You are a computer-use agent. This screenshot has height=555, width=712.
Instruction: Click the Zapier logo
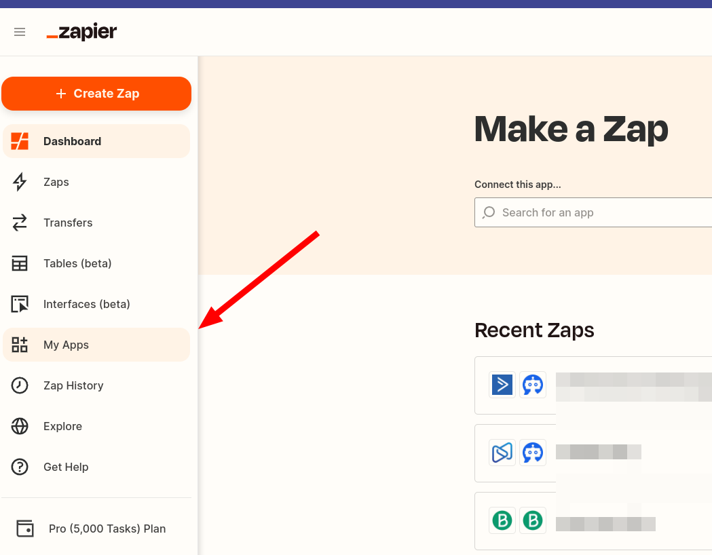pyautogui.click(x=81, y=32)
